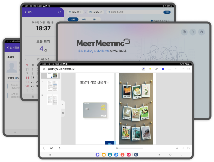Viewport: 214px width, 162px height.
Task: Select attendee 장보고 in 상세정보 window
Action: (x=14, y=86)
